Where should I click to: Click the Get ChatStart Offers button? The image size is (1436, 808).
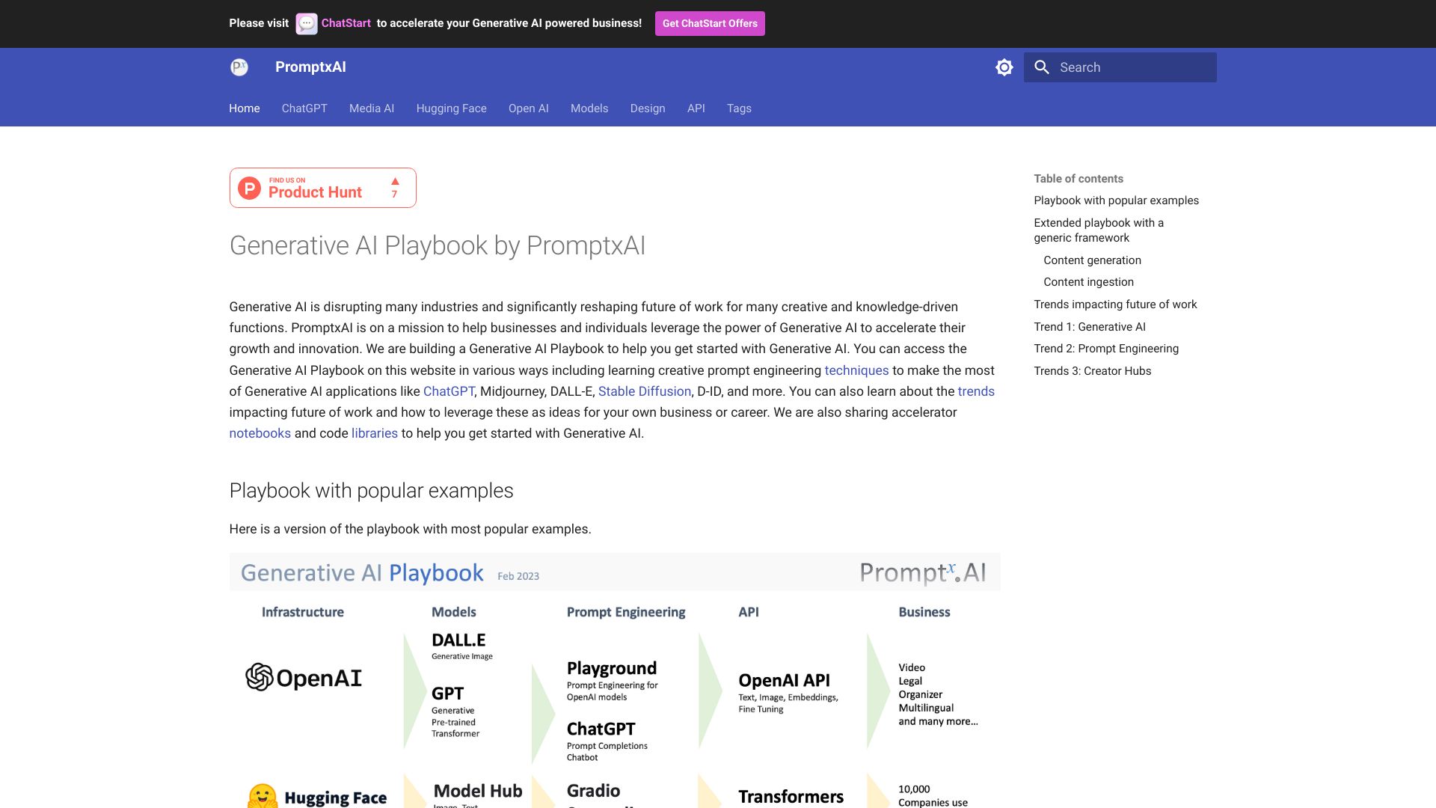tap(709, 23)
